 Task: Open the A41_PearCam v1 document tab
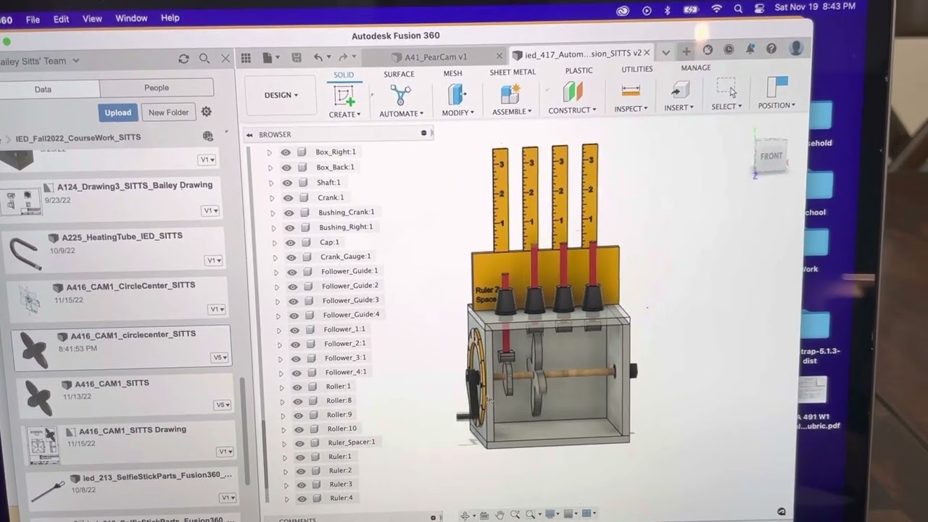point(434,57)
